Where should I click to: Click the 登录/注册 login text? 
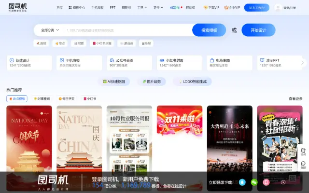pos(290,8)
